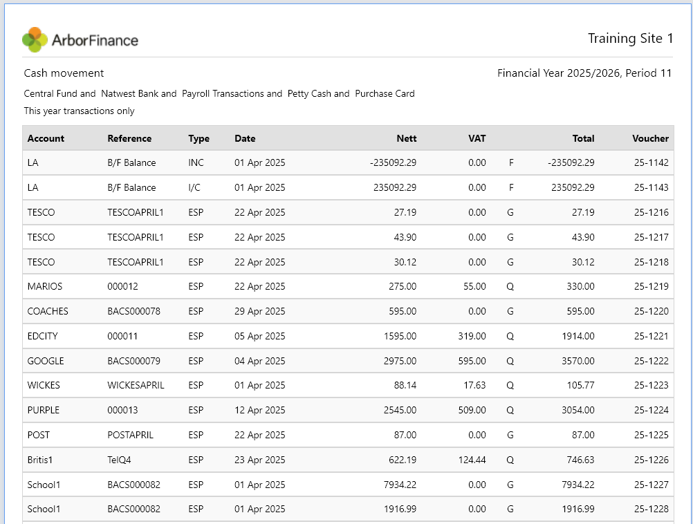Click reference WICKESAPRIL
The width and height of the screenshot is (693, 524).
click(136, 385)
